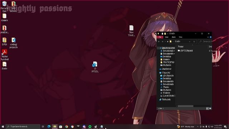Open Spotify from the taskbar
229x129 pixels.
click(90, 126)
